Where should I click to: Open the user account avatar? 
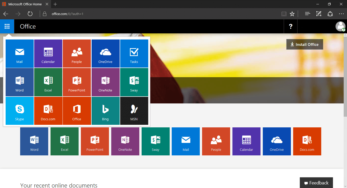point(340,26)
